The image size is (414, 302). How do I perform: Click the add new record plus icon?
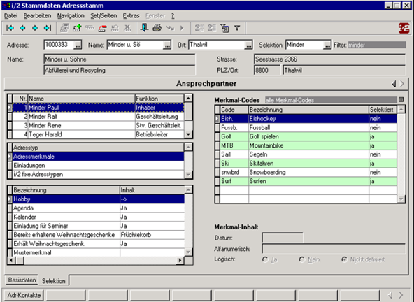tap(77, 28)
